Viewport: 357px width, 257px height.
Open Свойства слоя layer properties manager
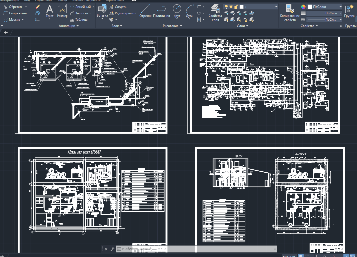215,13
